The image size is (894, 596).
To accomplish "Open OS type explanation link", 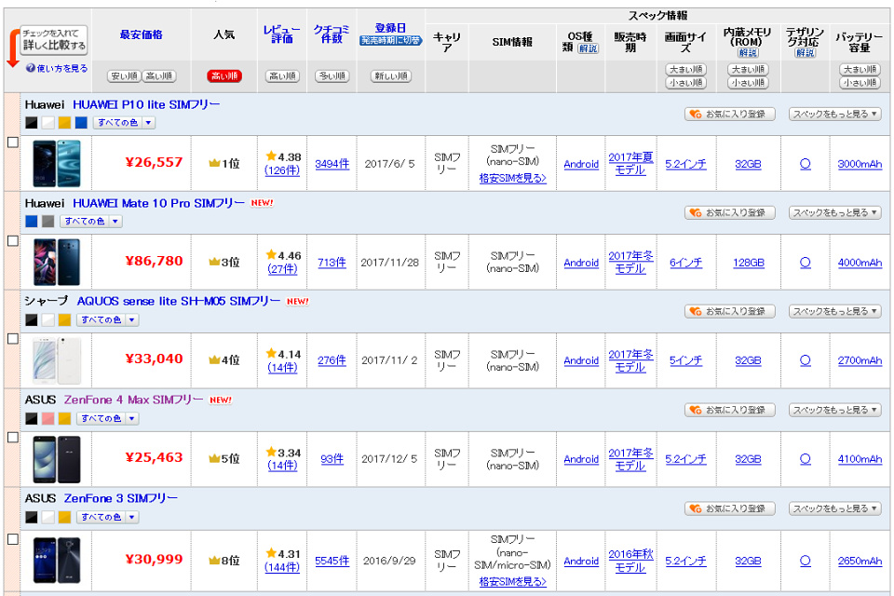I will 588,48.
